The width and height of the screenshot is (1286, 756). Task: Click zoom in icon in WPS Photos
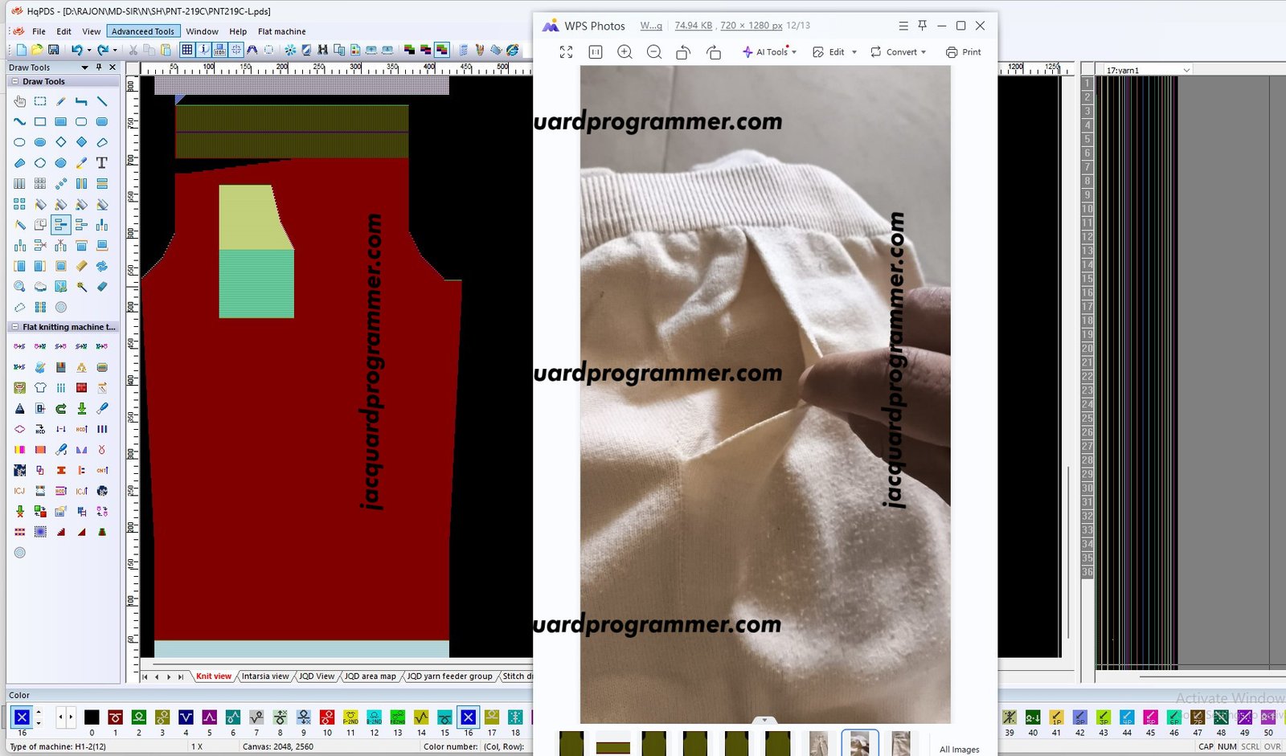tap(625, 52)
